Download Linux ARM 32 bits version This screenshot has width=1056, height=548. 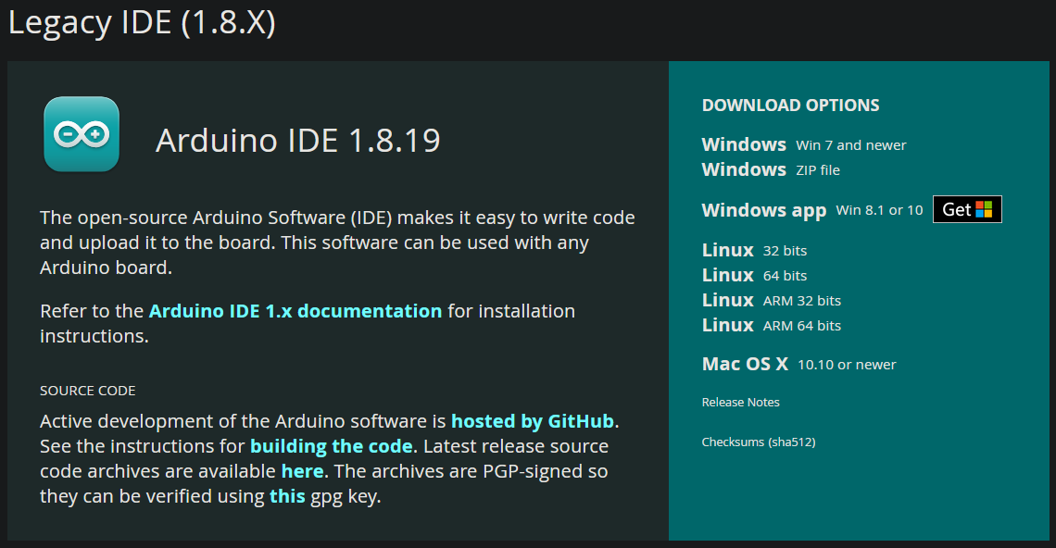coord(771,300)
